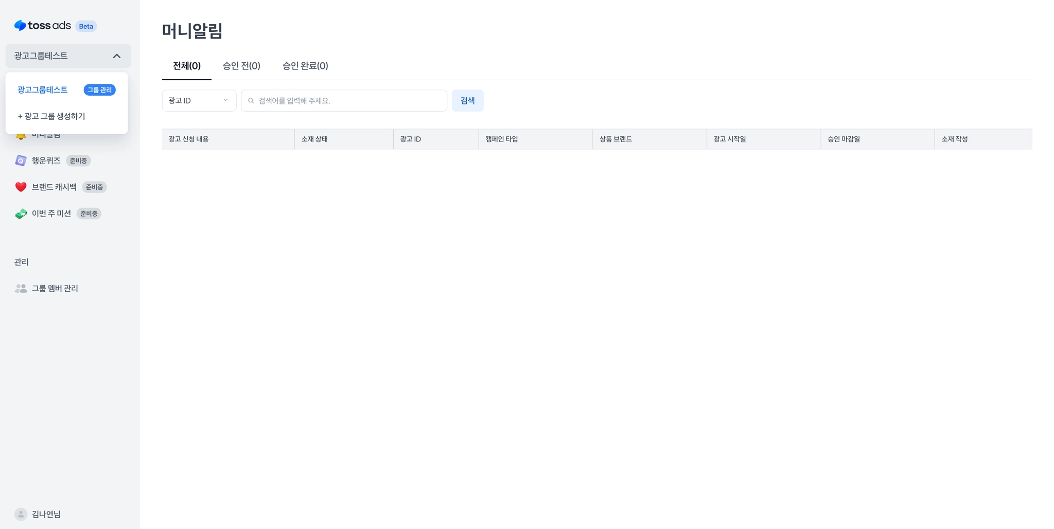Viewport: 1054px width, 529px height.
Task: Click the chevron arrow on group selector
Action: 117,56
